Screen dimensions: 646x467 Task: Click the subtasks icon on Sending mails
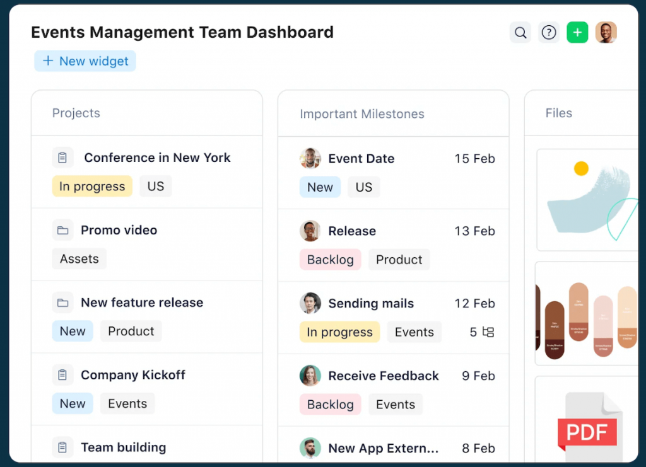pyautogui.click(x=488, y=332)
